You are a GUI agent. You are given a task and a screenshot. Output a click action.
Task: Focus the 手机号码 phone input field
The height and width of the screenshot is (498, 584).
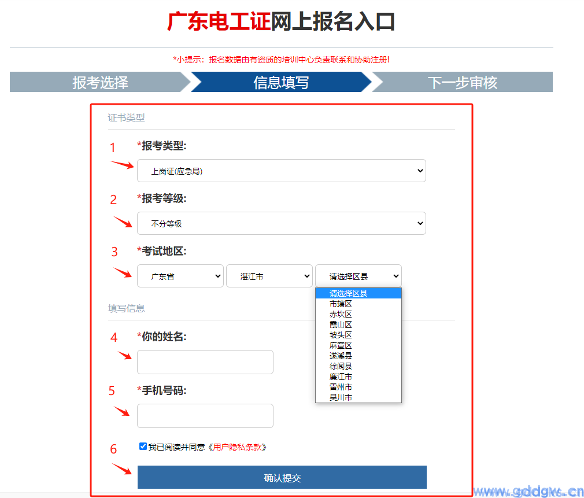(205, 416)
